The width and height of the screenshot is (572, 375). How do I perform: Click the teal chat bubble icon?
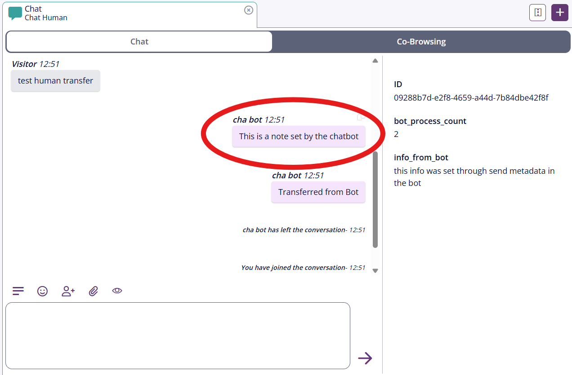pos(15,13)
